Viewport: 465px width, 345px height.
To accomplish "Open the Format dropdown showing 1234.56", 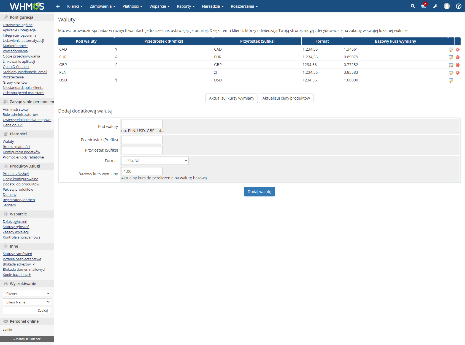I will click(x=155, y=160).
